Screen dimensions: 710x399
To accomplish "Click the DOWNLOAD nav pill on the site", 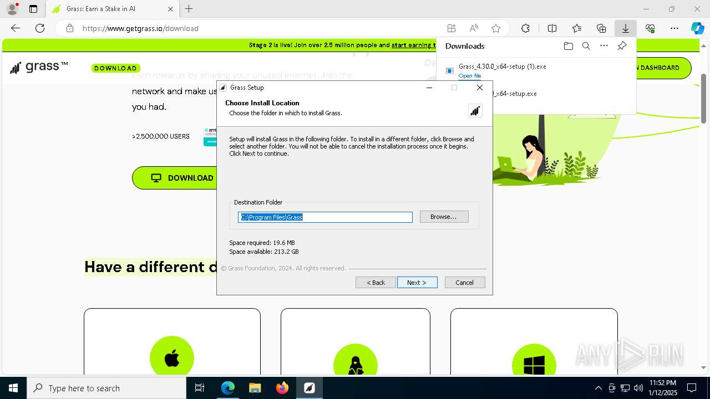I will point(115,68).
